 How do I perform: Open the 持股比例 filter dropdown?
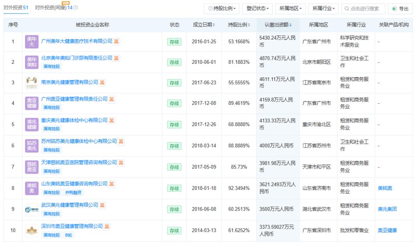coord(222,8)
